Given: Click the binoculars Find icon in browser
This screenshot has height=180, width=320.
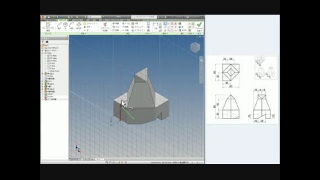Looking at the screenshot, I should coord(47,42).
